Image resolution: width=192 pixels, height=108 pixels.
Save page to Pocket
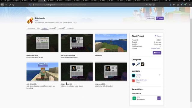tap(150, 5)
